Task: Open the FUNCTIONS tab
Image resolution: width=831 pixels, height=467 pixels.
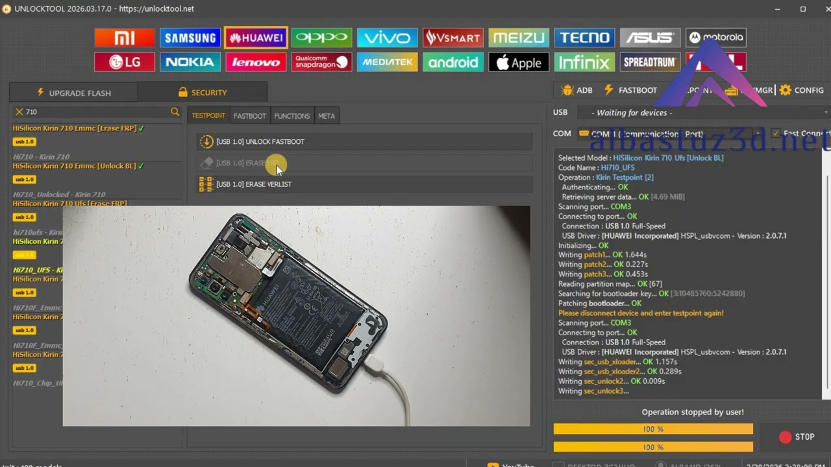Action: click(292, 116)
